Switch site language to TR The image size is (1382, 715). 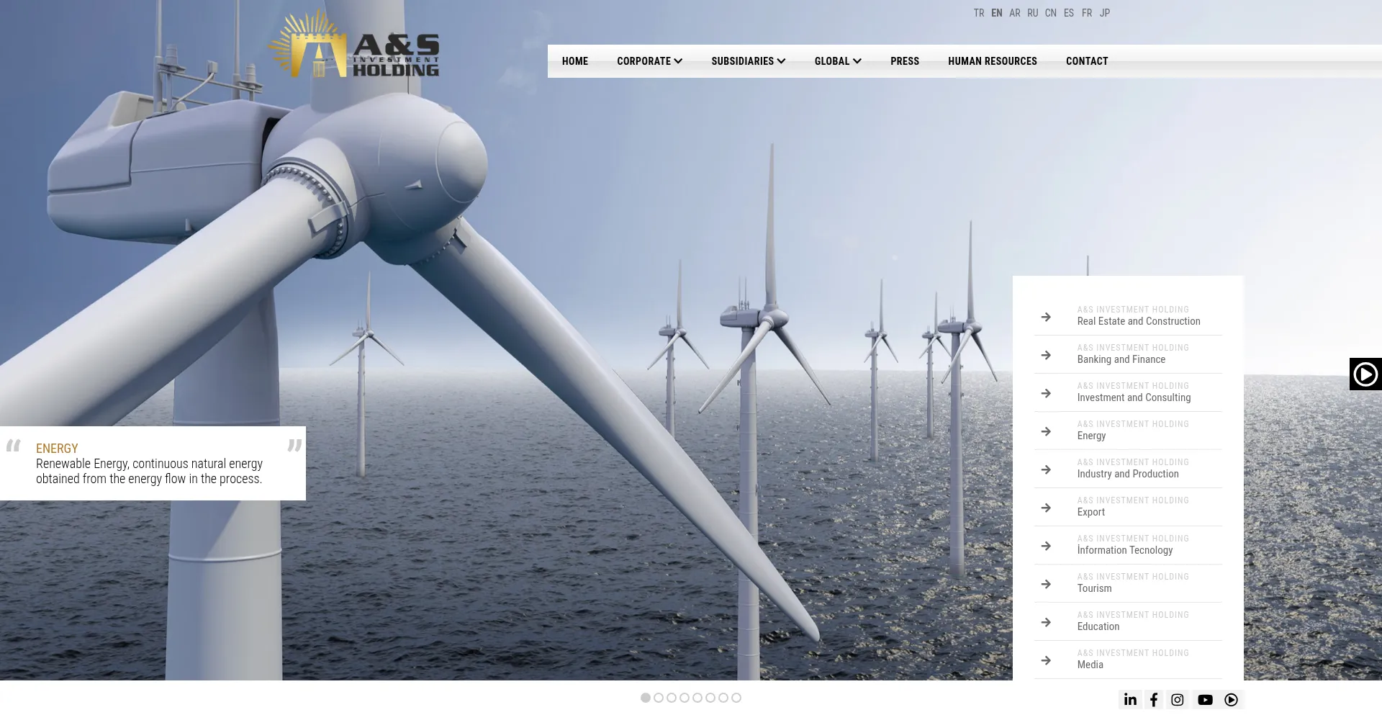pos(978,13)
